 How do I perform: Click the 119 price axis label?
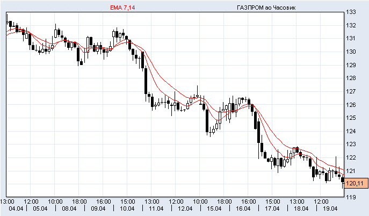pos(351,197)
